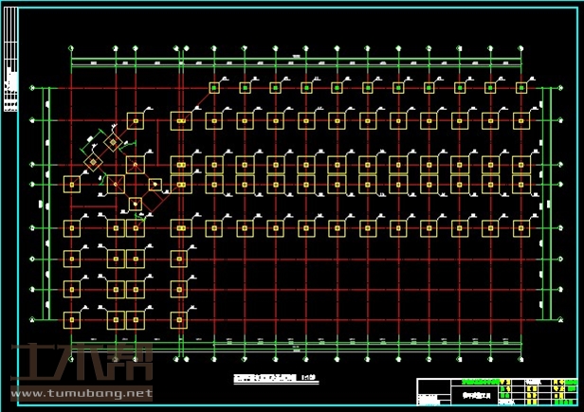
Task: Pick the upper rotated diamond-shaped footing
Action: [113, 142]
